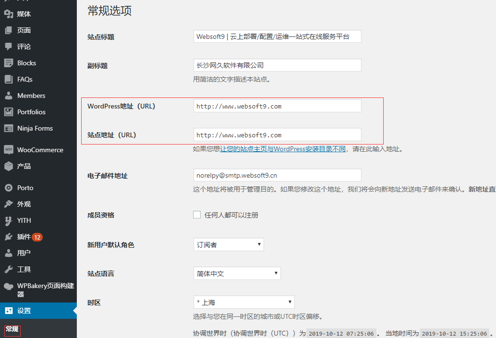Screen dimensions: 496x338
Task: Click the Products (产品) box icon
Action: (x=8, y=166)
